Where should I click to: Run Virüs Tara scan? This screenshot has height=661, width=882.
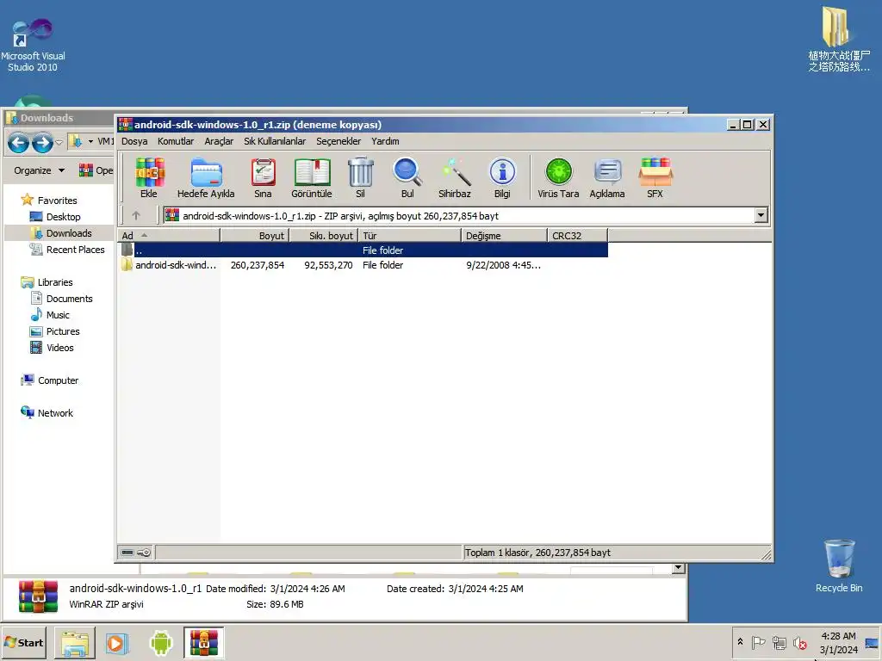click(558, 178)
